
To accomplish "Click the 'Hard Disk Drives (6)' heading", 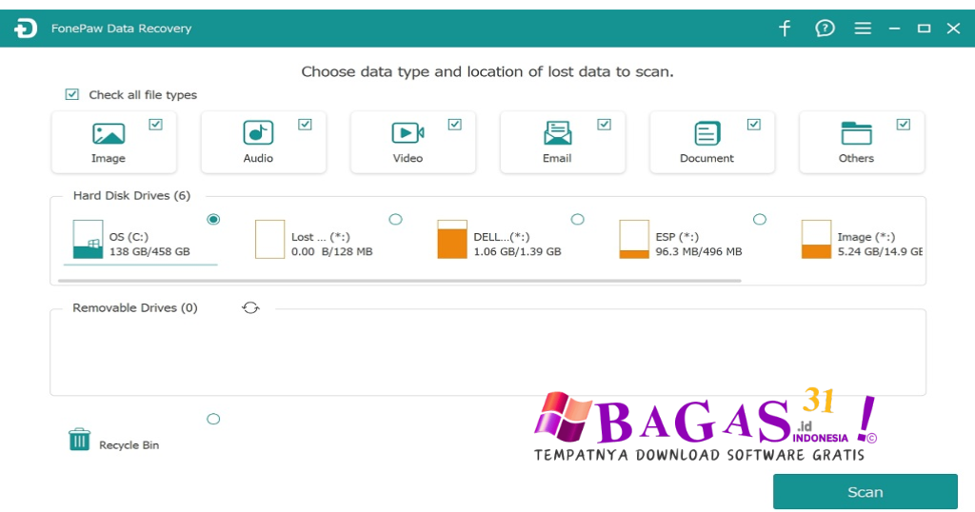I will (x=131, y=196).
